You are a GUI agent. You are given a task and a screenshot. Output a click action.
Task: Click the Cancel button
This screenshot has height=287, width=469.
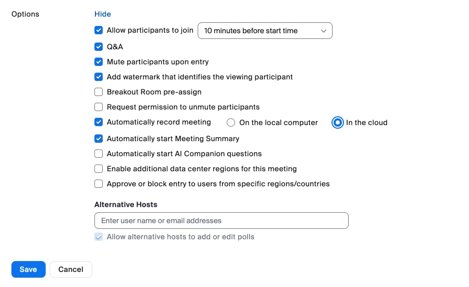(71, 269)
